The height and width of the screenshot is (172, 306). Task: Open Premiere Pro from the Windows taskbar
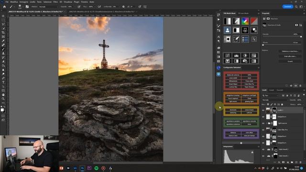(x=89, y=168)
